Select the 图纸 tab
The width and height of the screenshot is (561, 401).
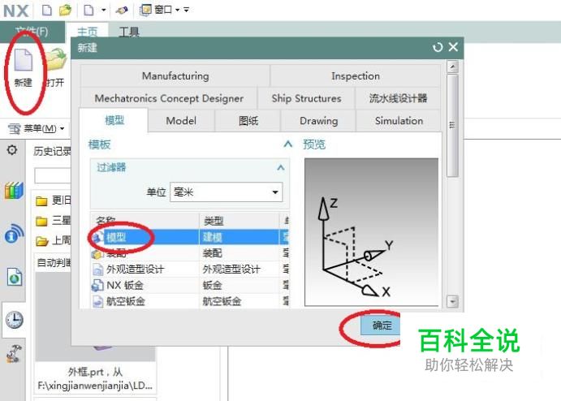pos(248,121)
